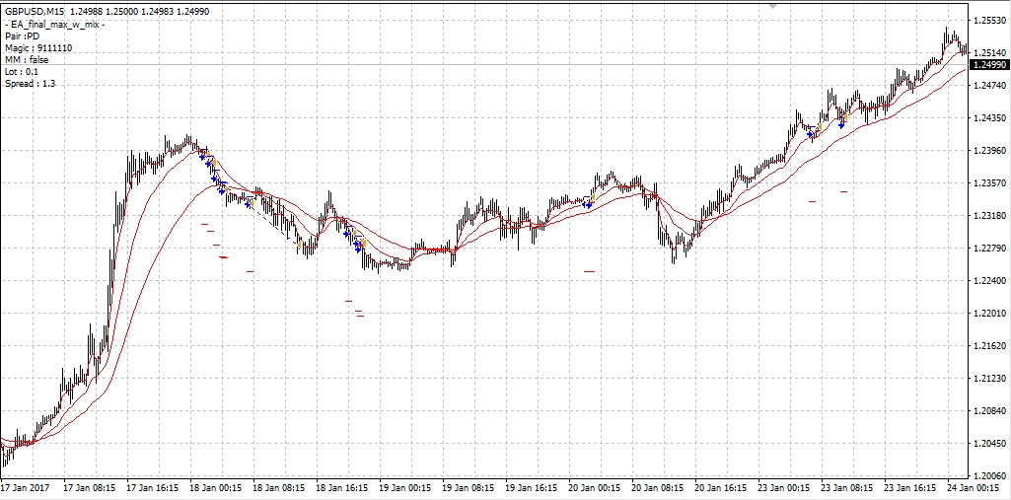Select the Lot : 0.1 label

(22, 72)
